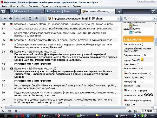This screenshot has width=157, height=118.
Task: Click the Back navigation arrow
Action: pos(11,18)
